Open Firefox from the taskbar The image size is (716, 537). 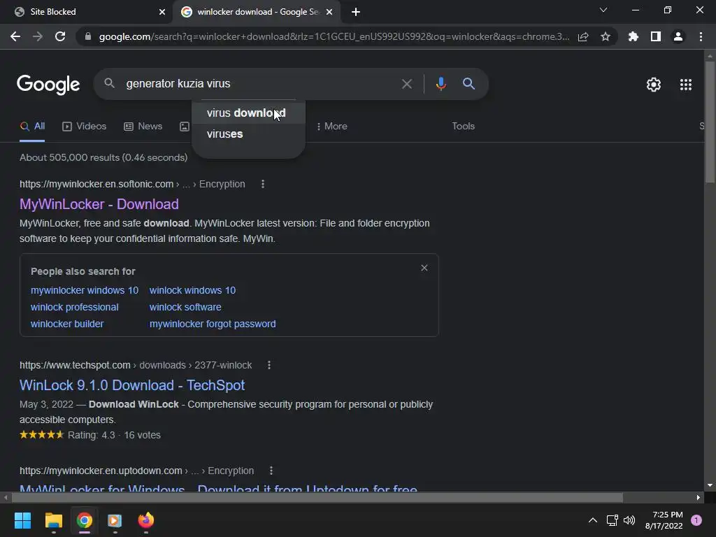point(145,520)
